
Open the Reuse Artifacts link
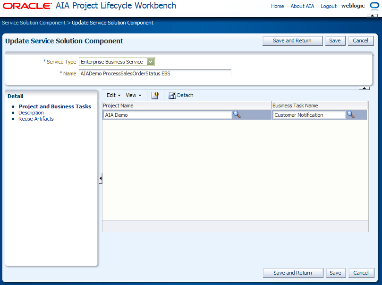point(36,119)
